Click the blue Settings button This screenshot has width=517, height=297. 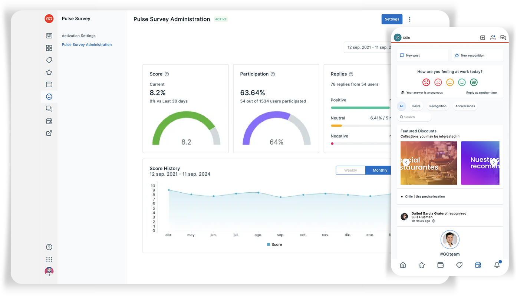(392, 19)
